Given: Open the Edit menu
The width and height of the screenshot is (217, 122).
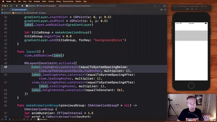Looking at the screenshot, I should point(19,1).
